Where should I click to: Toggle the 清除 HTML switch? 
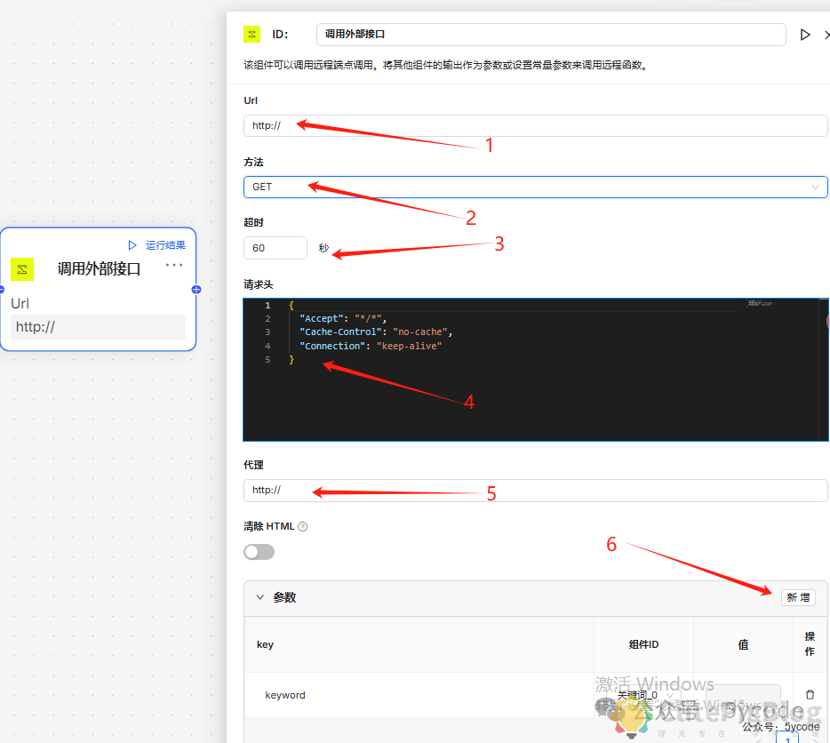[258, 552]
